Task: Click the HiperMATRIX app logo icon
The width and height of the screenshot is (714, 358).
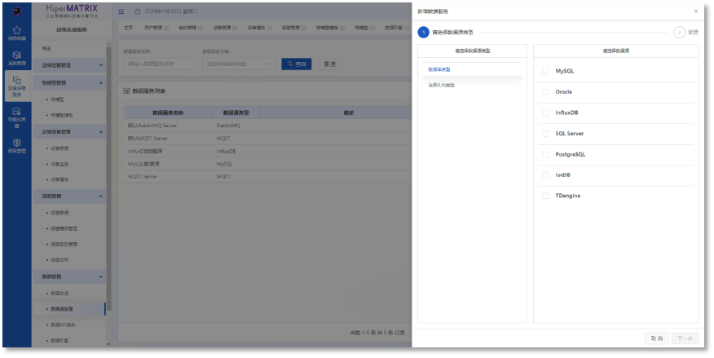Action: (x=17, y=11)
